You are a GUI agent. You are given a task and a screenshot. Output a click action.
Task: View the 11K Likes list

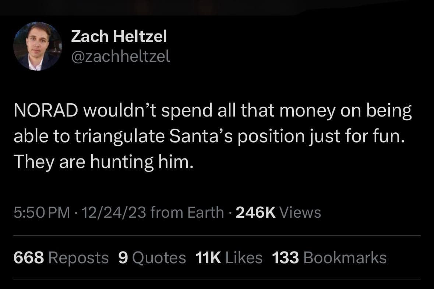point(228,258)
